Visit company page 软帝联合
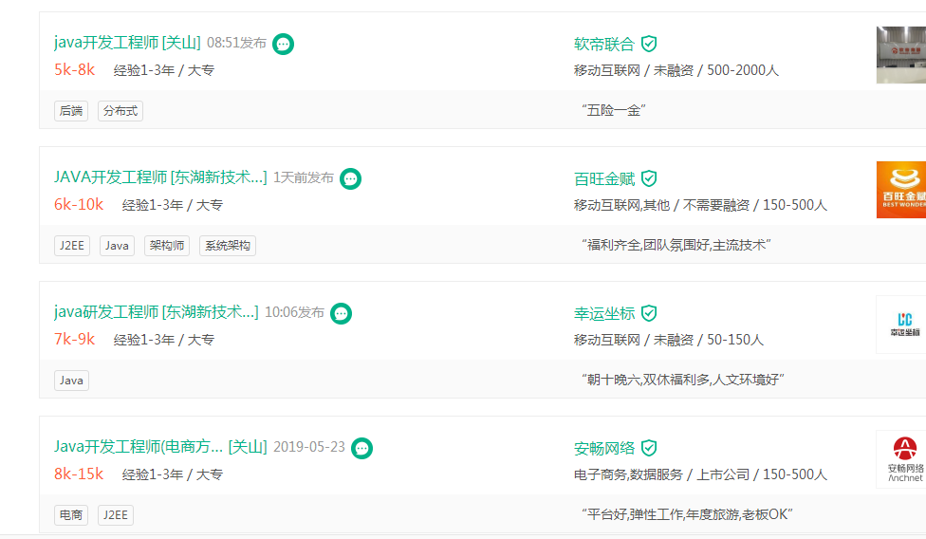The width and height of the screenshot is (926, 539). pos(603,44)
